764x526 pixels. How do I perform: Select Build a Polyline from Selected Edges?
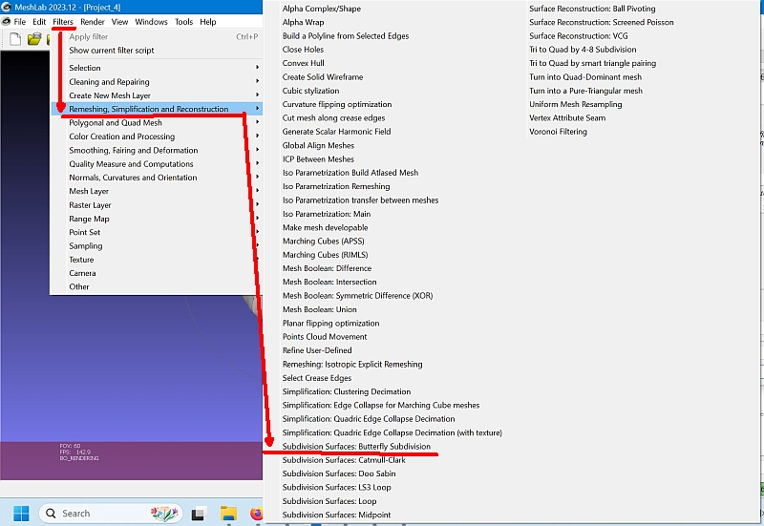point(346,35)
